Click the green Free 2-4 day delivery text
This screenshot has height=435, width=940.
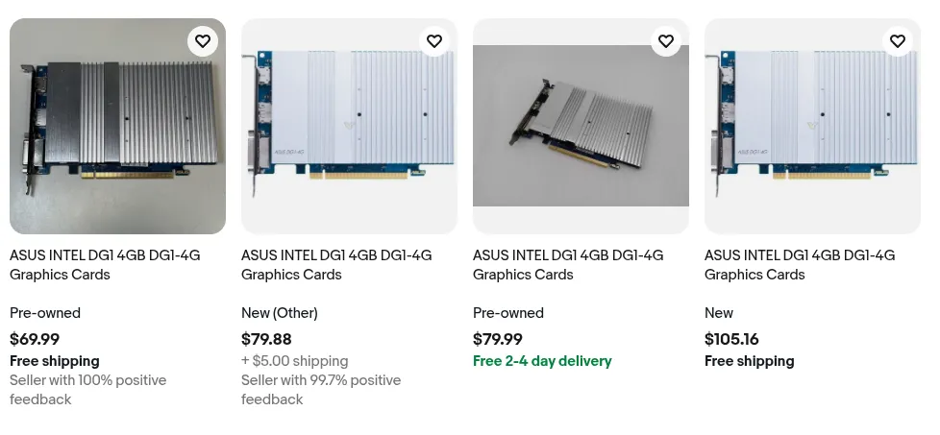tap(542, 361)
